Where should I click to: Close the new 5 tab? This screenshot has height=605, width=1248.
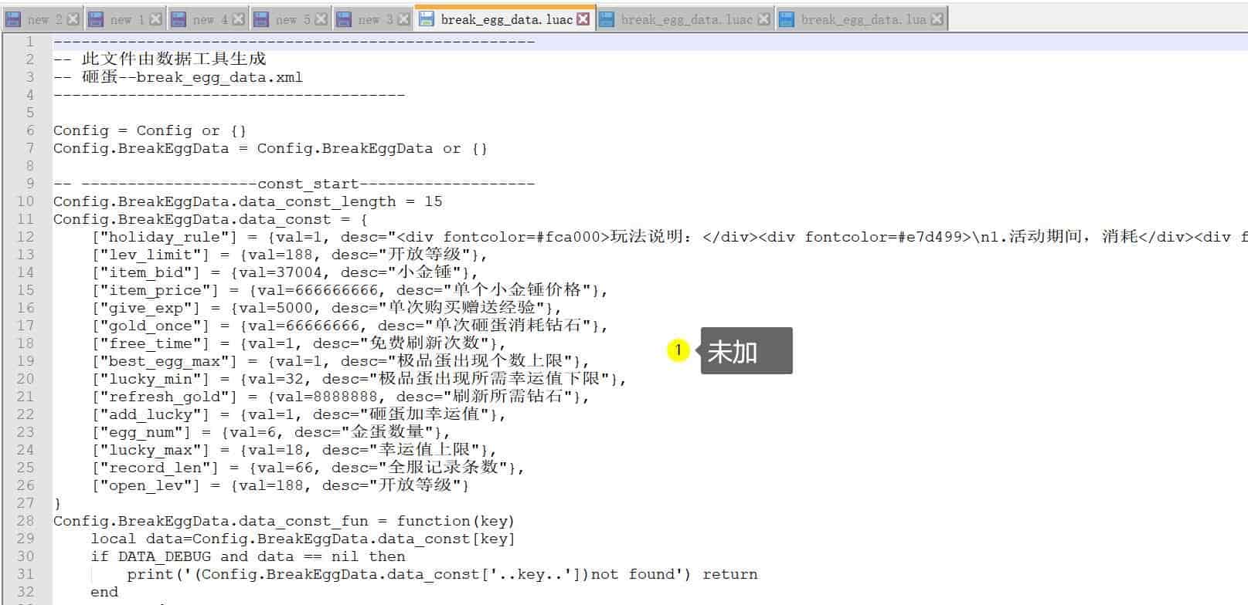pyautogui.click(x=321, y=19)
